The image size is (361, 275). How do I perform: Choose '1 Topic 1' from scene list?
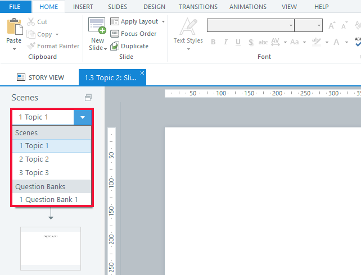(52, 146)
